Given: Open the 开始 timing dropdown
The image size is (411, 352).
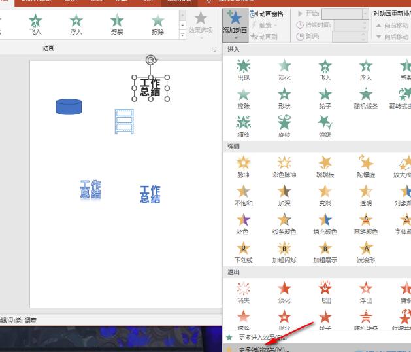Looking at the screenshot, I should pyautogui.click(x=365, y=14).
